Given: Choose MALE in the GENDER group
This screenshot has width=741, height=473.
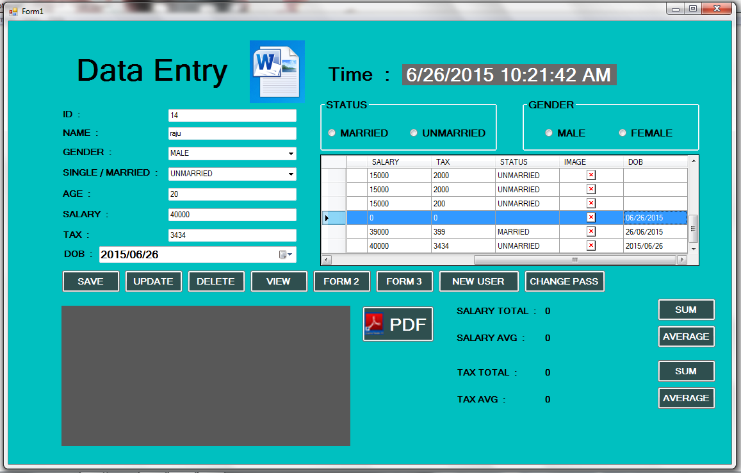Looking at the screenshot, I should click(x=549, y=133).
